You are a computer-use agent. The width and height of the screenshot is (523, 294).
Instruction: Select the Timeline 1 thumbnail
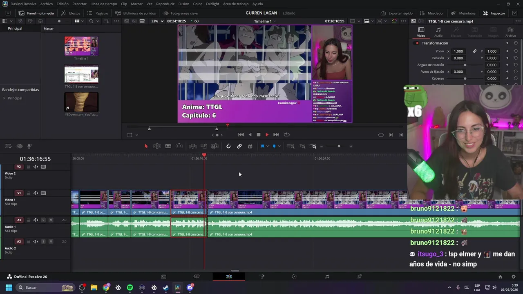click(81, 46)
